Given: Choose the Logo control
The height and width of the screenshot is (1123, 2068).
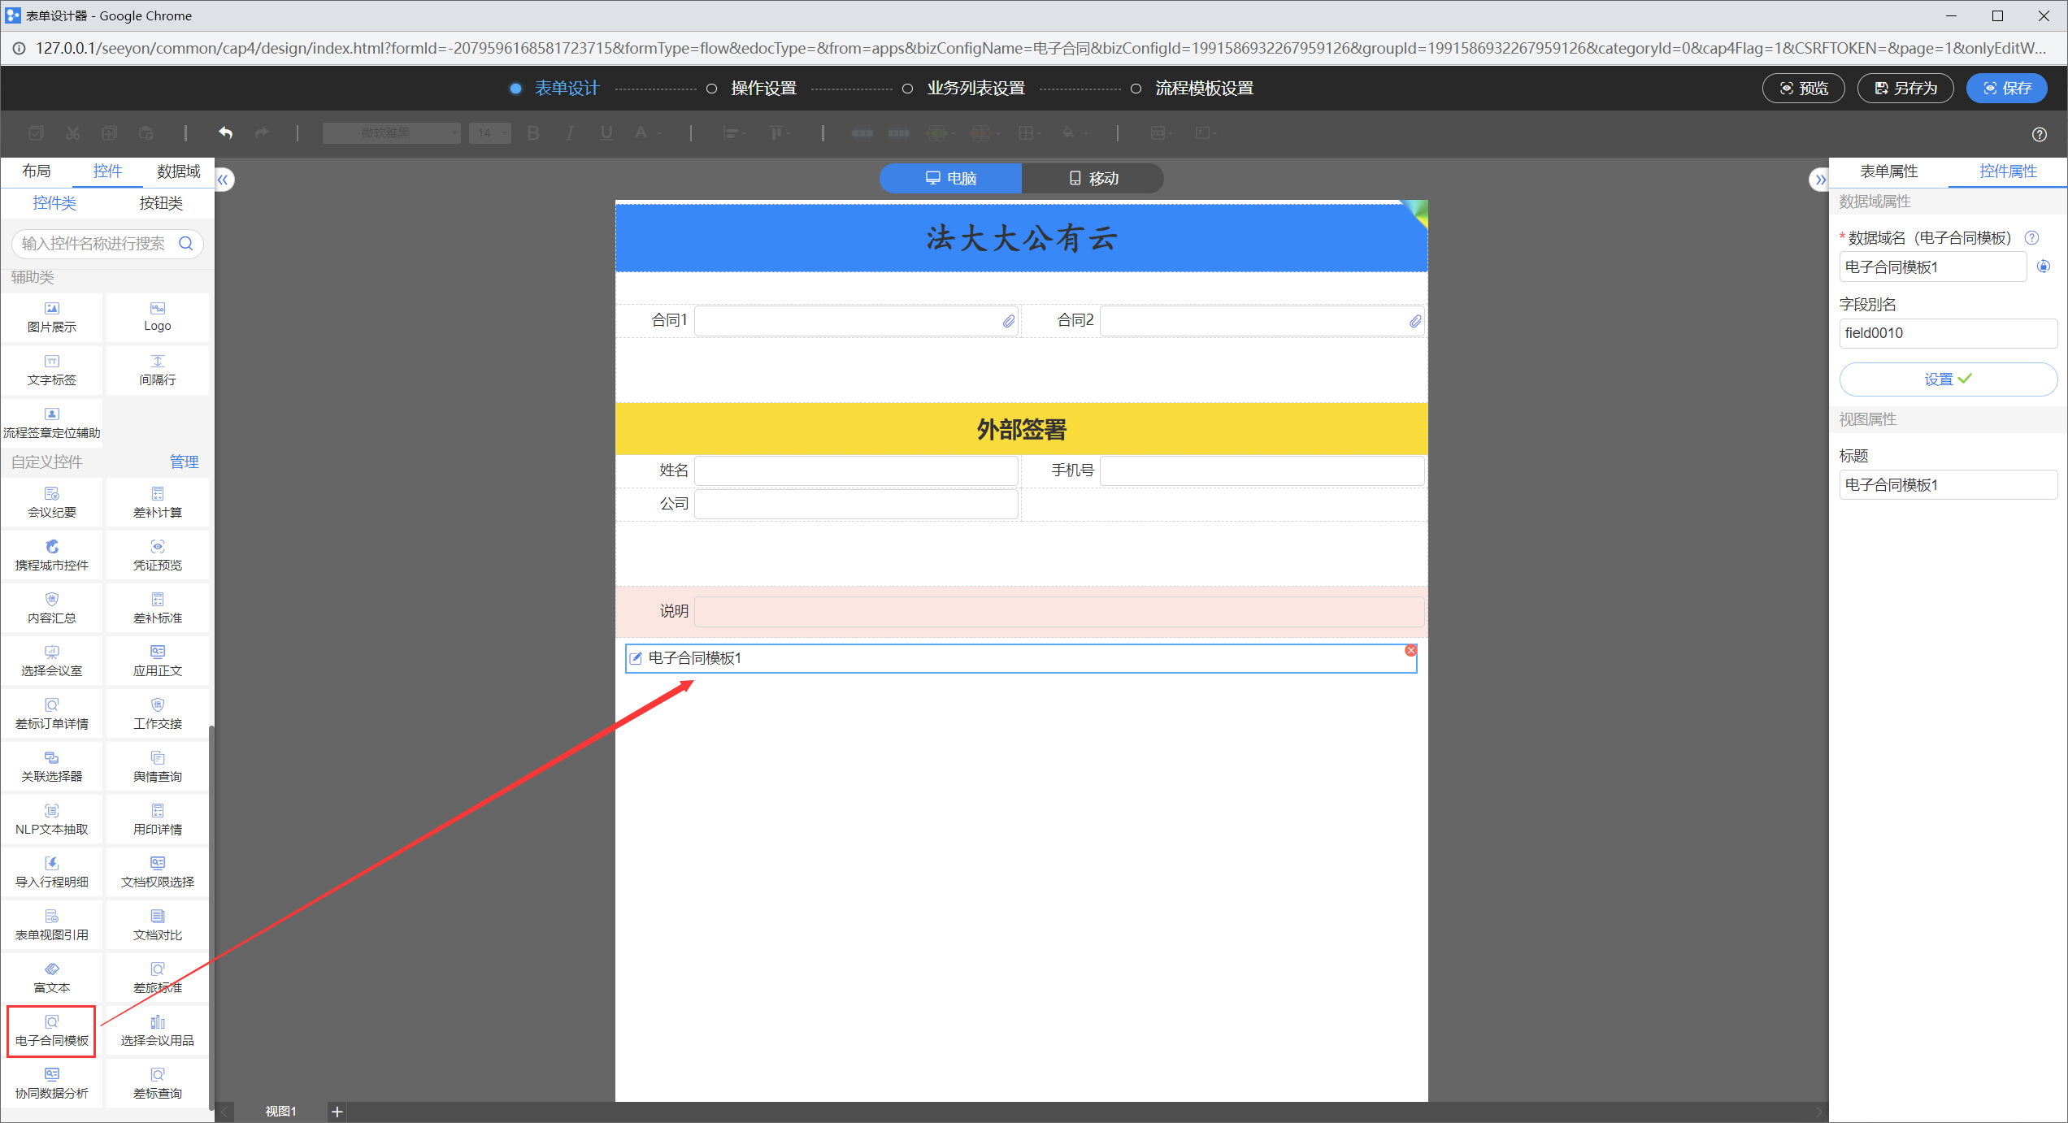Looking at the screenshot, I should tap(157, 316).
